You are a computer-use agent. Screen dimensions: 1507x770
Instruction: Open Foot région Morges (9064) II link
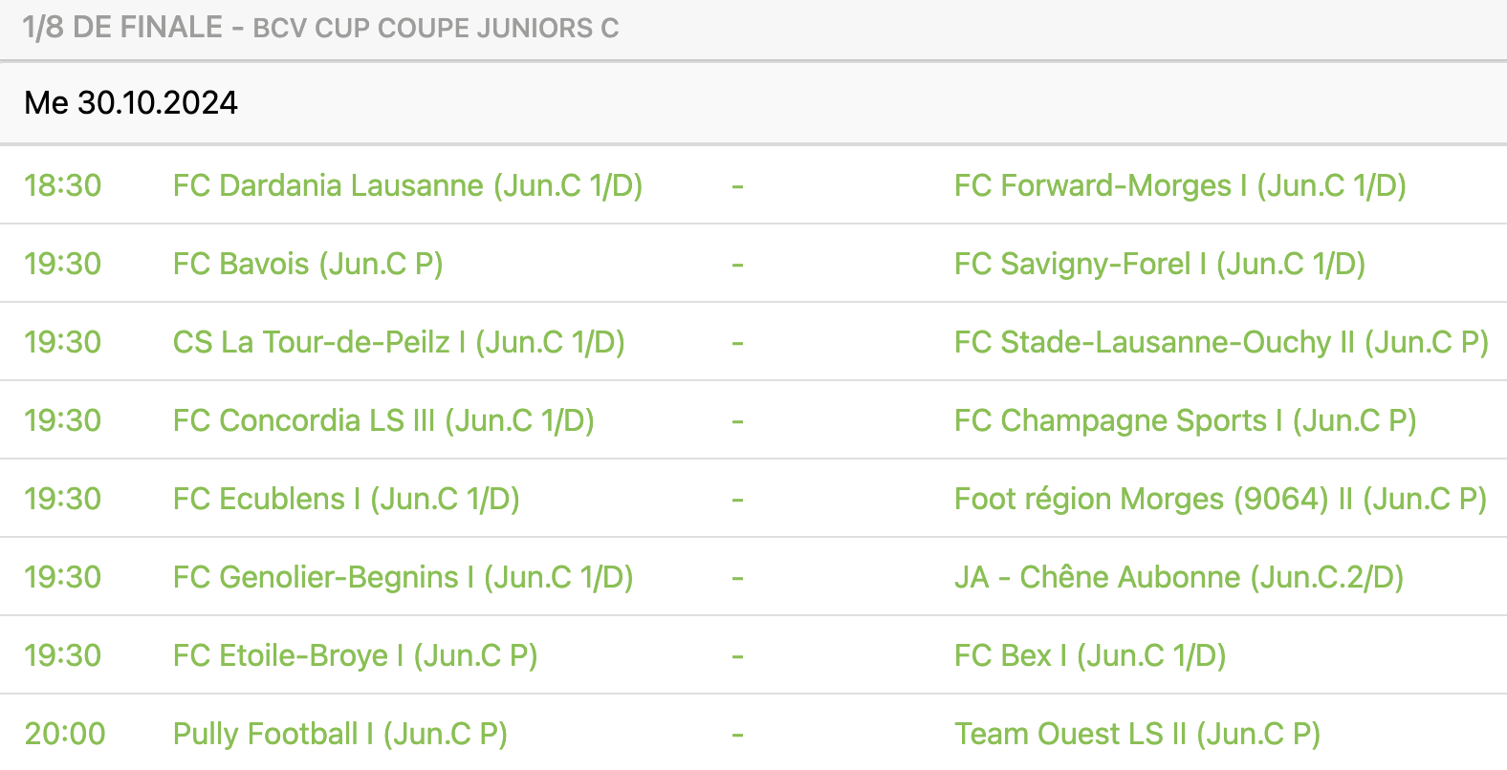coord(1220,499)
